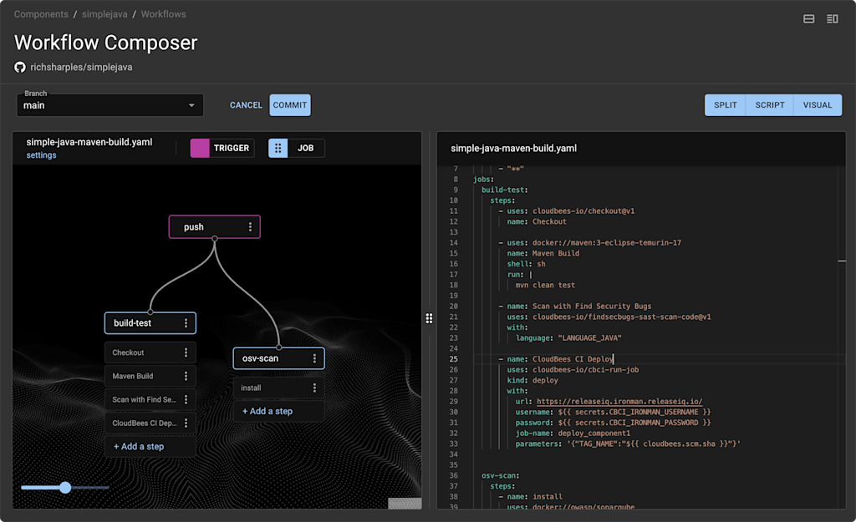Screen dimensions: 856x522
Task: Add a JOB to the workflow
Action: pos(297,148)
